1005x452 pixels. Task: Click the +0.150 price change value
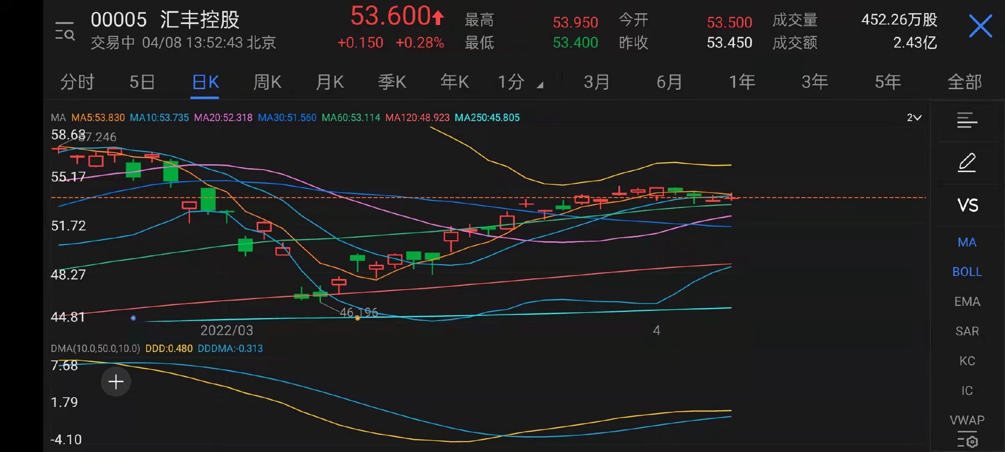[360, 43]
